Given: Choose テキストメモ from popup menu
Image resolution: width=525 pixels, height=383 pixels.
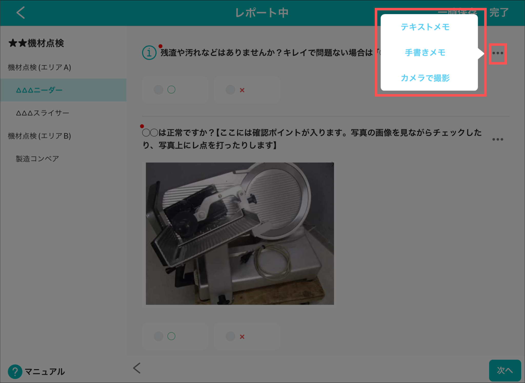Looking at the screenshot, I should point(425,27).
